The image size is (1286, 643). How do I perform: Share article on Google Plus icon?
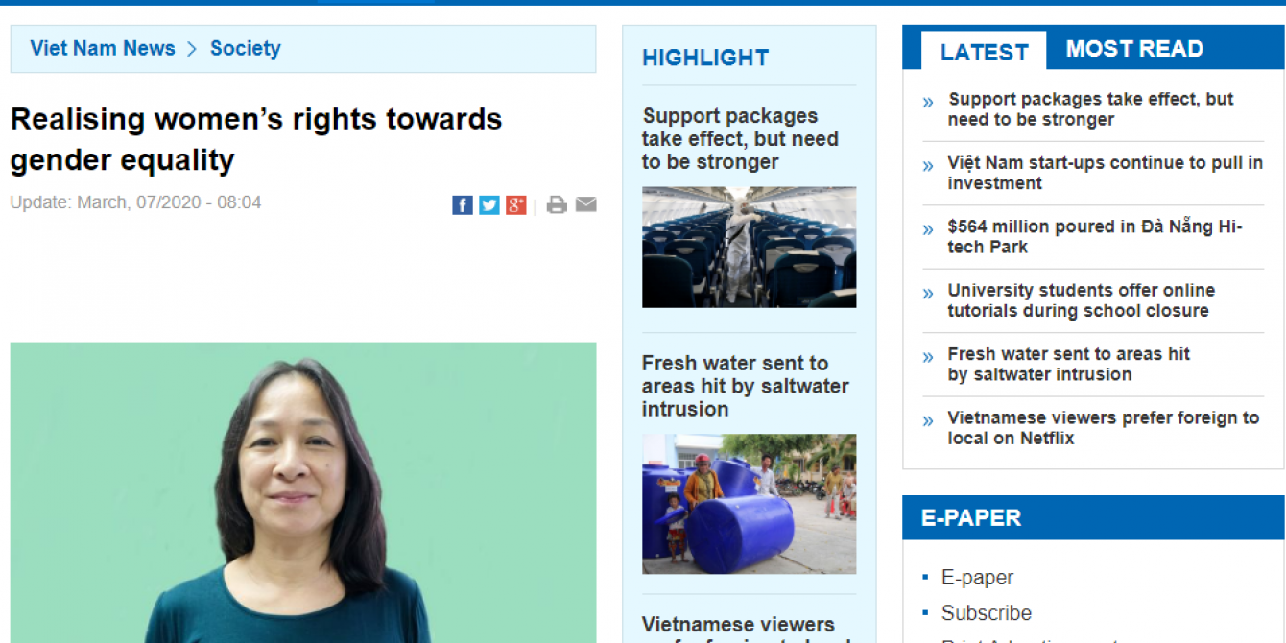tap(516, 204)
